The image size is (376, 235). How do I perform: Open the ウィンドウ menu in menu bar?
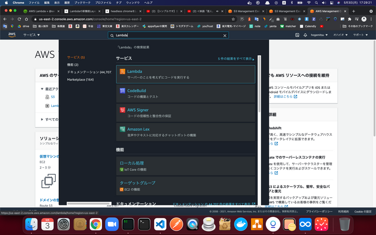pyautogui.click(x=132, y=3)
